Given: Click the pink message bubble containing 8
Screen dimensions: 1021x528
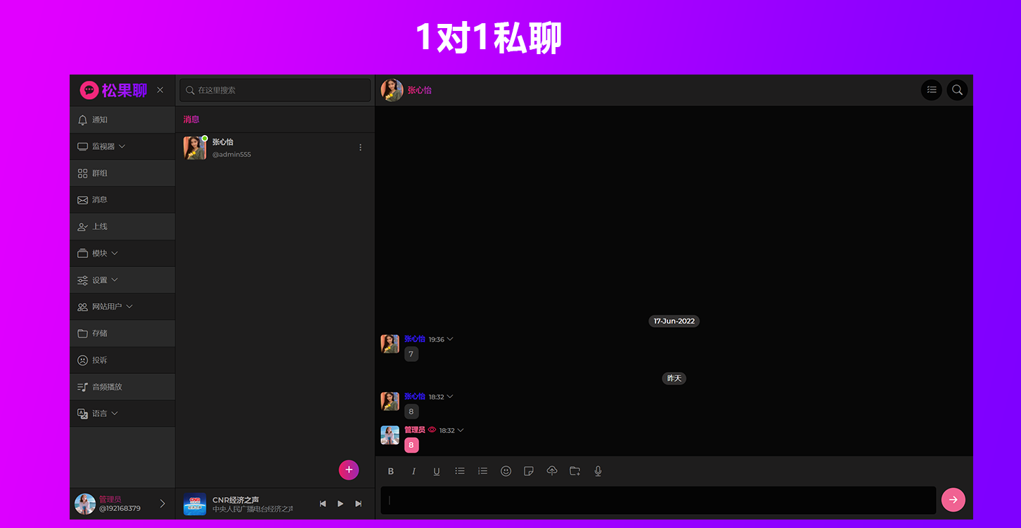Looking at the screenshot, I should [x=411, y=445].
